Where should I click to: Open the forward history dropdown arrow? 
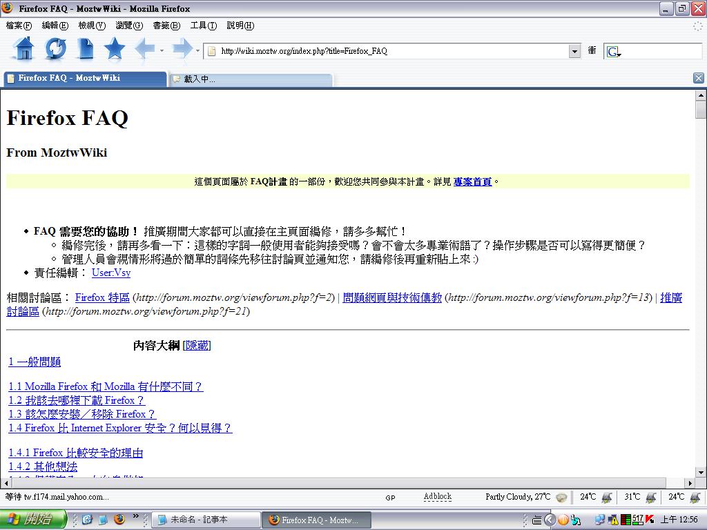(197, 50)
